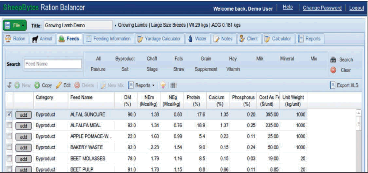
Task: Uncheck the ALFAL SUNCURE checkbox
Action: click(9, 114)
